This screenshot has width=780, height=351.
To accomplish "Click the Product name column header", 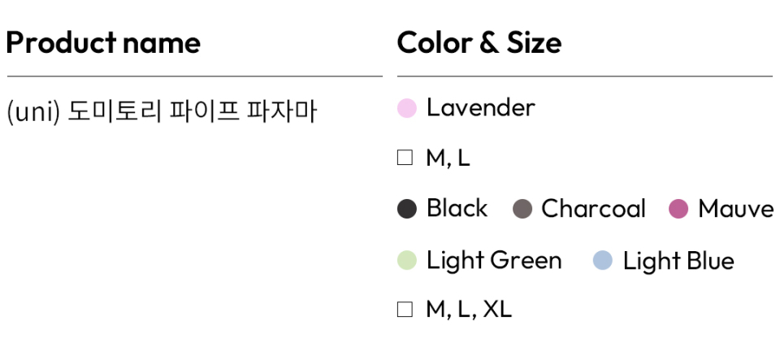I will (x=103, y=42).
